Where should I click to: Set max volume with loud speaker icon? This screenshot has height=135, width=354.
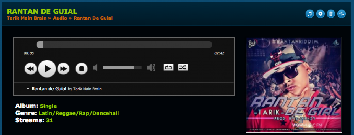coord(151,67)
